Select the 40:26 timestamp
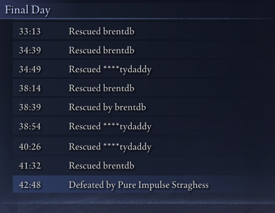The image size is (275, 213). [x=30, y=147]
